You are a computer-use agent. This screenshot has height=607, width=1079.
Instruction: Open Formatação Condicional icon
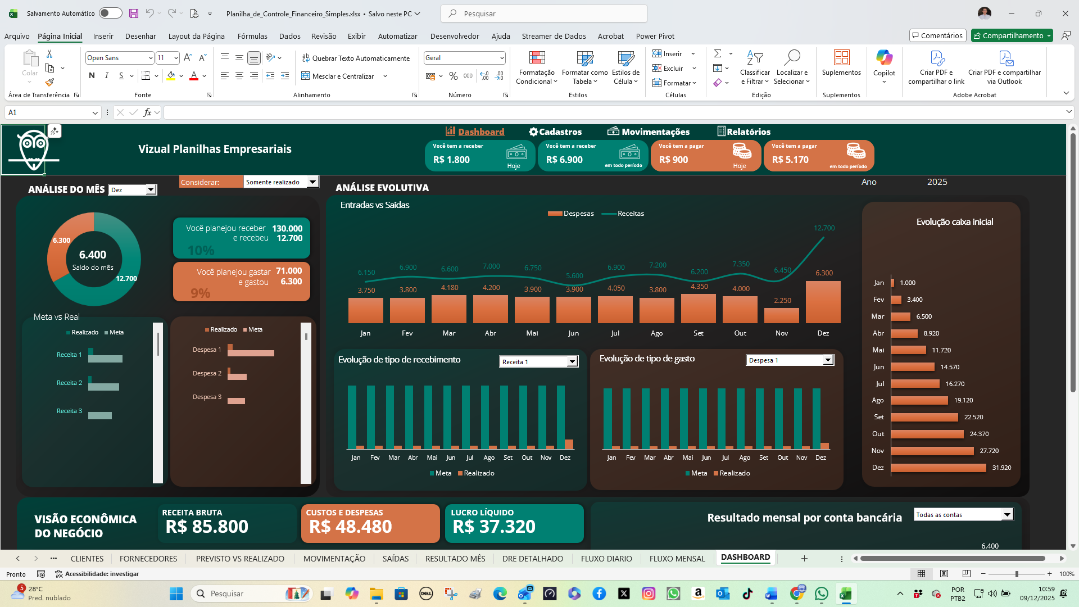click(x=537, y=58)
